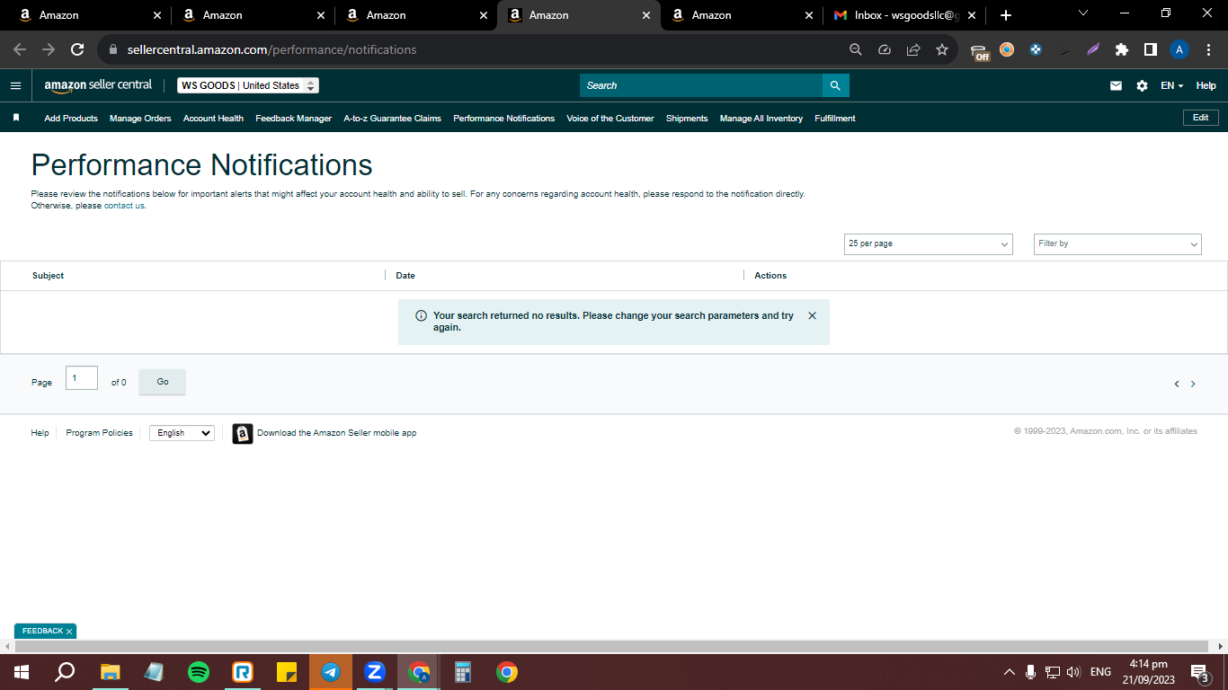The height and width of the screenshot is (690, 1228).
Task: Go to next page arrow
Action: [1193, 384]
